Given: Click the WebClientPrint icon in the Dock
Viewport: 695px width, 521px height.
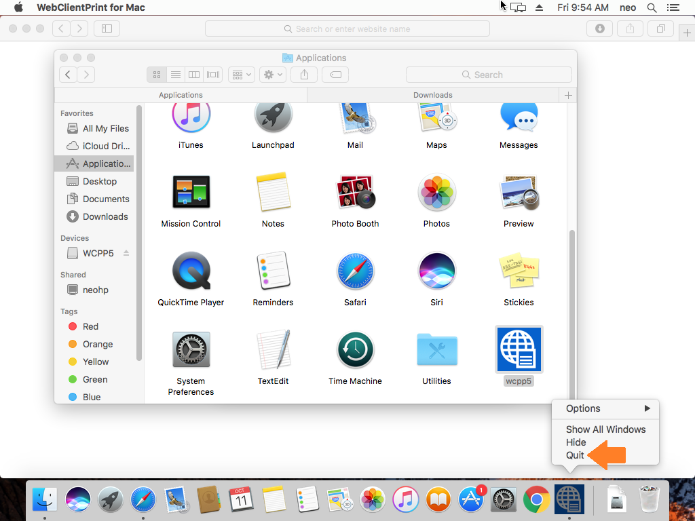Looking at the screenshot, I should tap(569, 499).
